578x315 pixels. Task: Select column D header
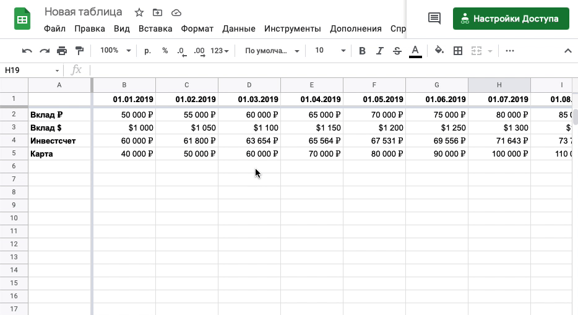(249, 85)
